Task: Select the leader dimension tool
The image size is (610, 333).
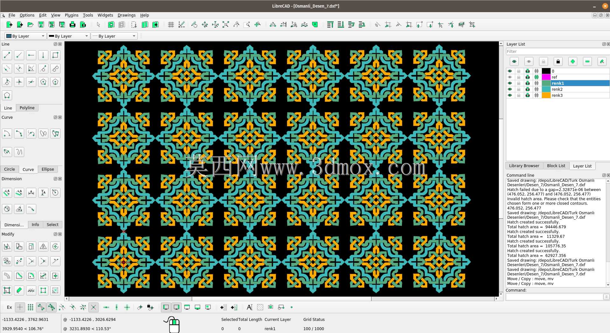Action: (31, 209)
